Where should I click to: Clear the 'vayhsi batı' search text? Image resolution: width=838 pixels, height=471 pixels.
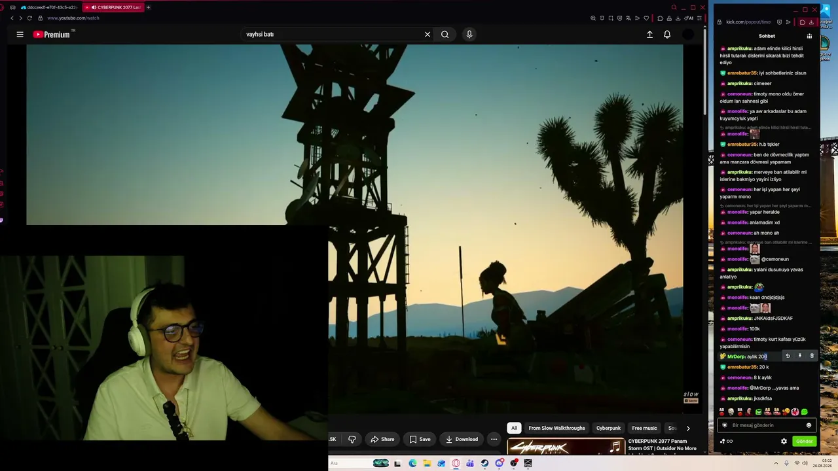click(428, 35)
